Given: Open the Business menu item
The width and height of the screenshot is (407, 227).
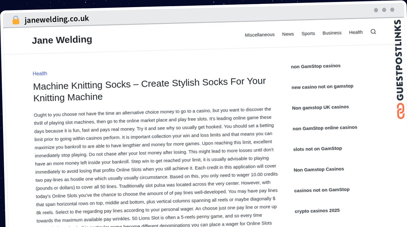Looking at the screenshot, I should pos(332,33).
